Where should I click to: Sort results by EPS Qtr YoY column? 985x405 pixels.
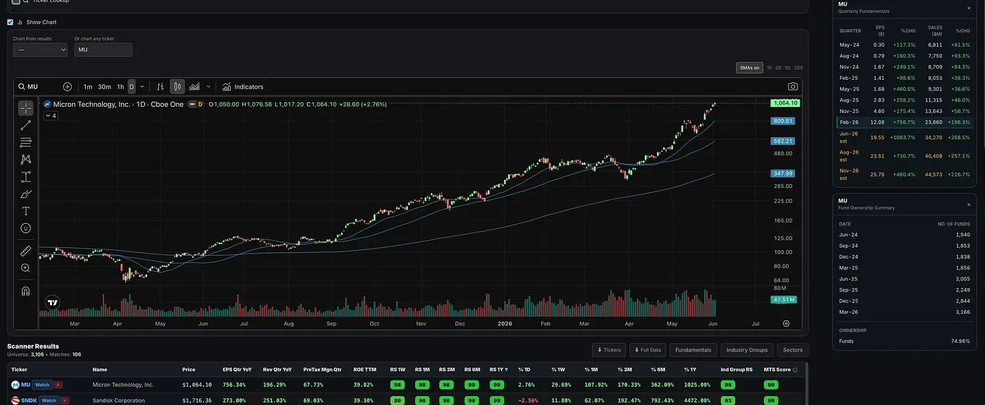(x=237, y=369)
